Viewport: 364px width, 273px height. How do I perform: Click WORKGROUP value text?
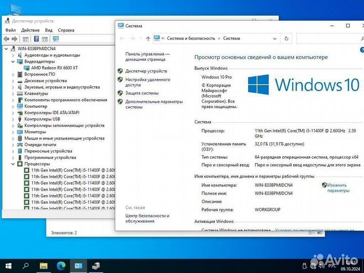(x=267, y=210)
